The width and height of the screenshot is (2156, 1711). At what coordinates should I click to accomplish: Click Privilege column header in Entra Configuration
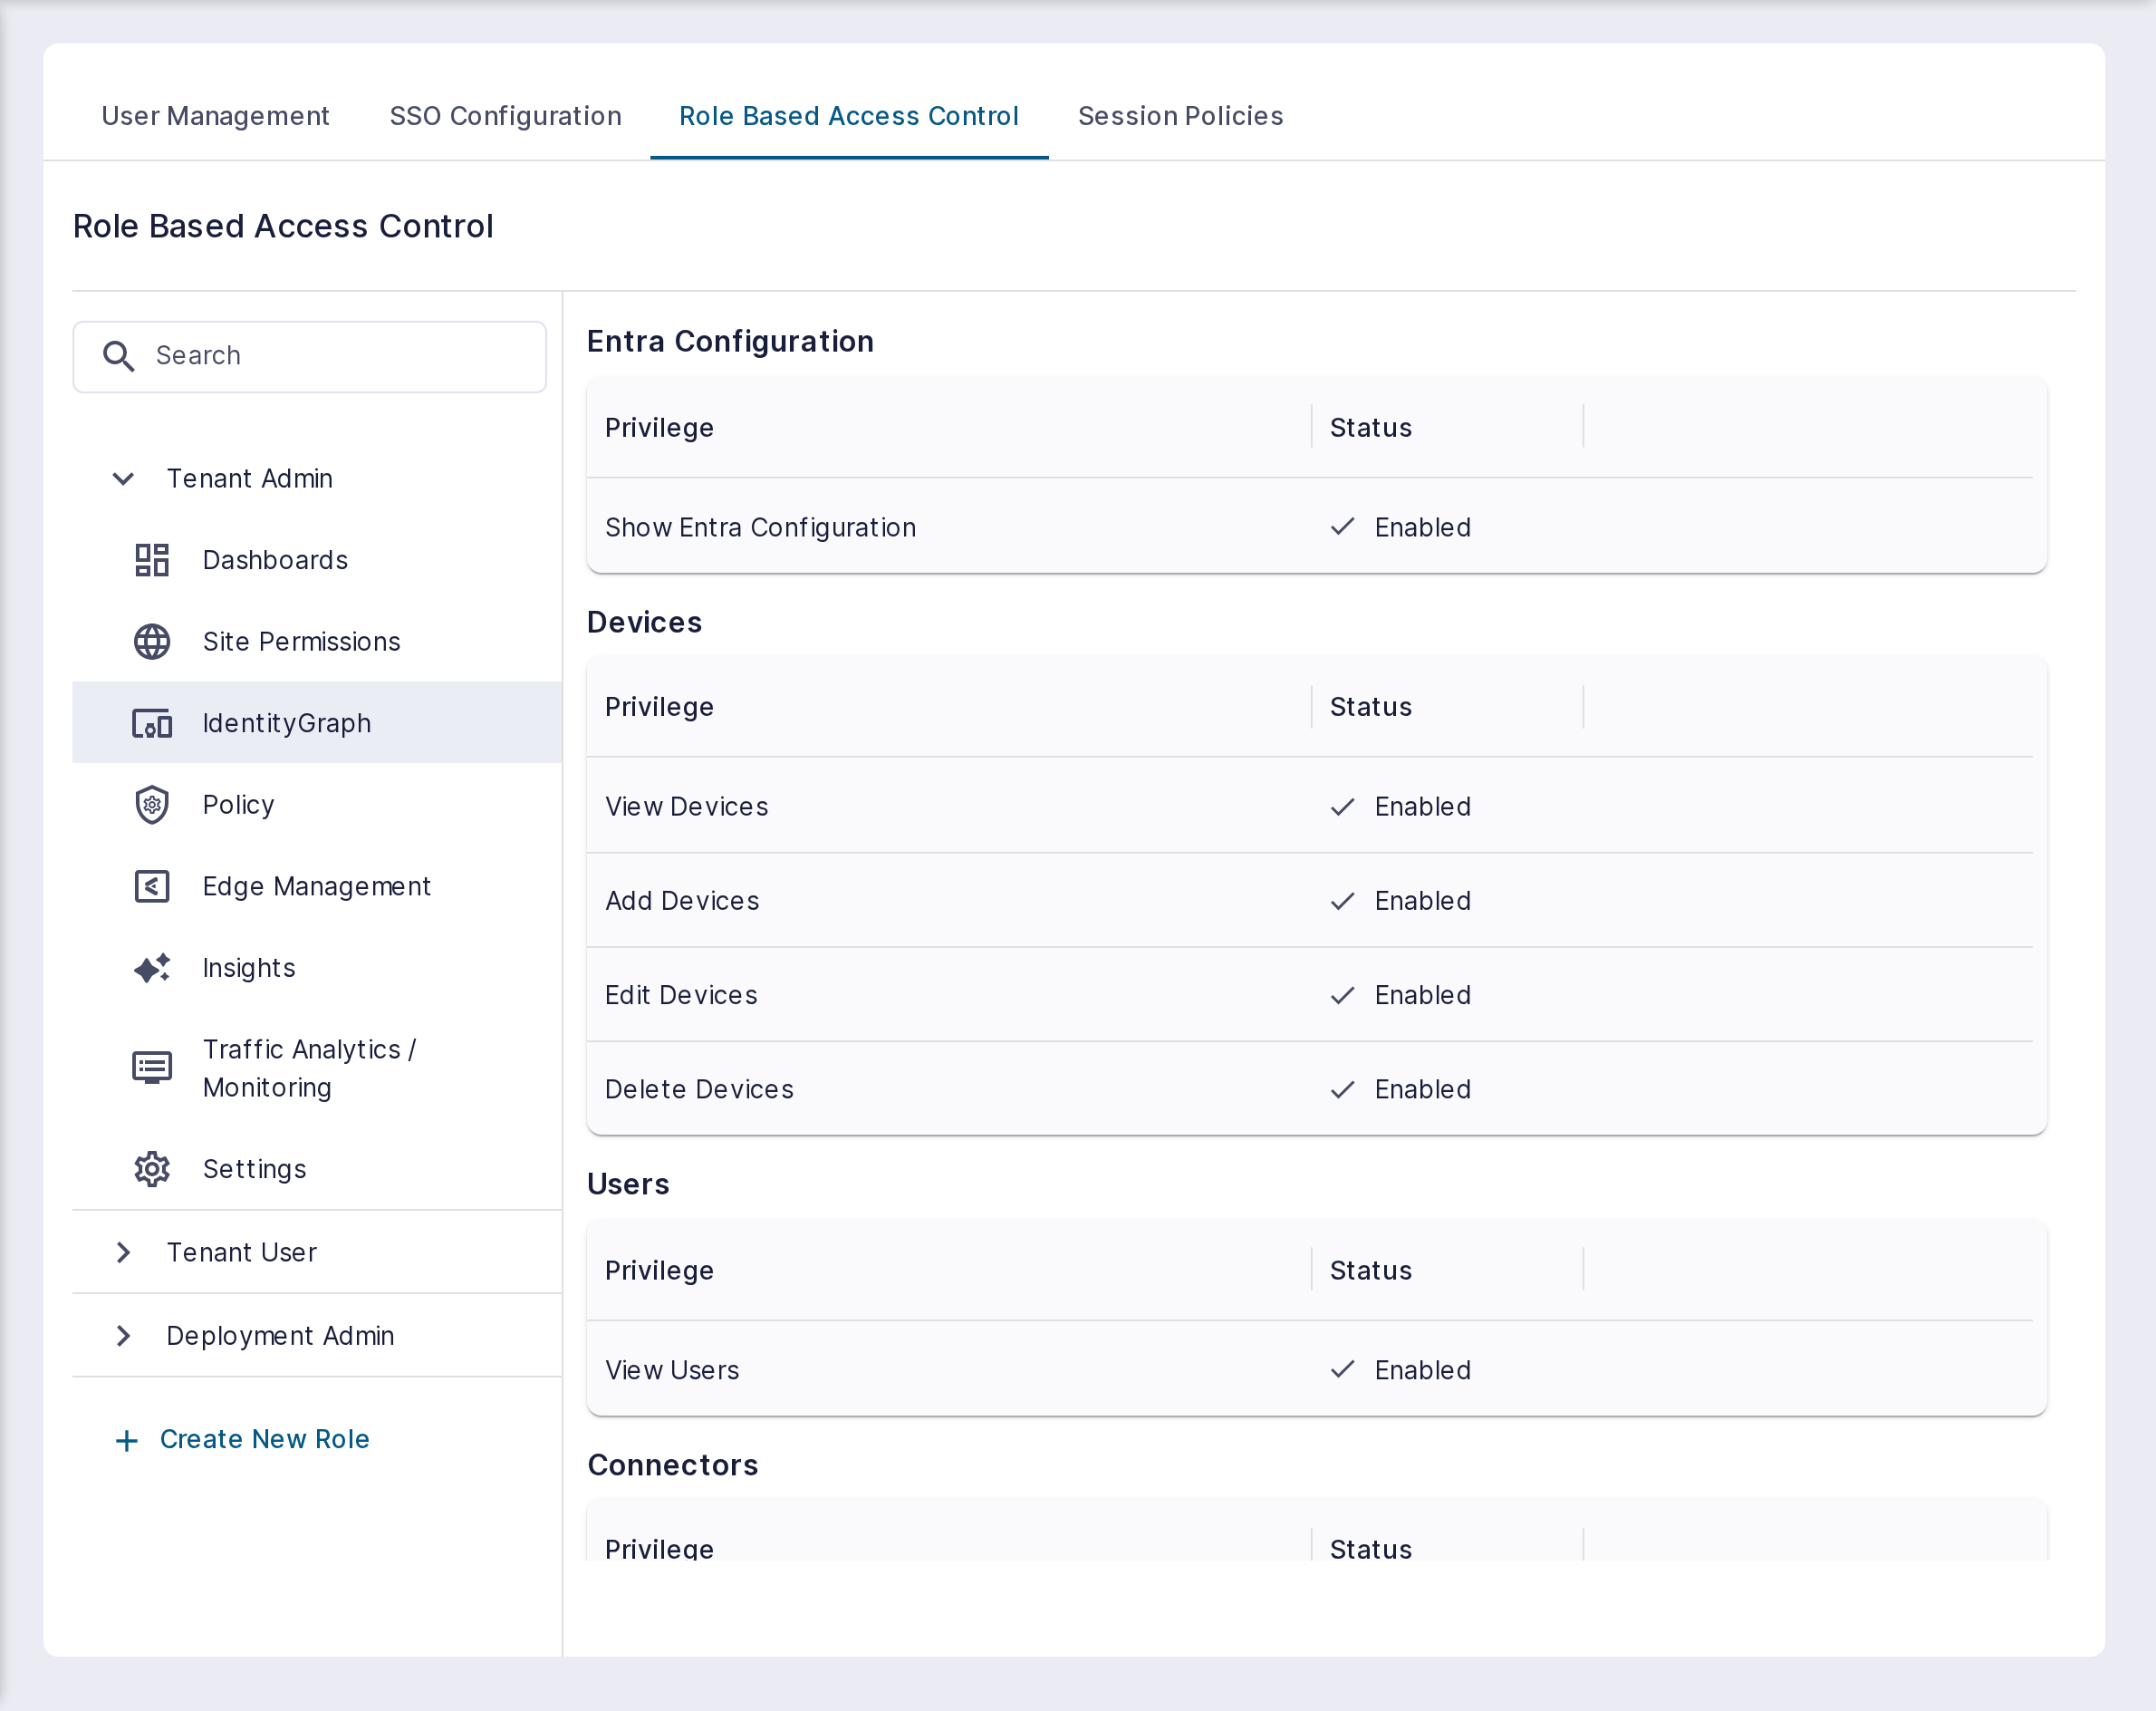(659, 427)
